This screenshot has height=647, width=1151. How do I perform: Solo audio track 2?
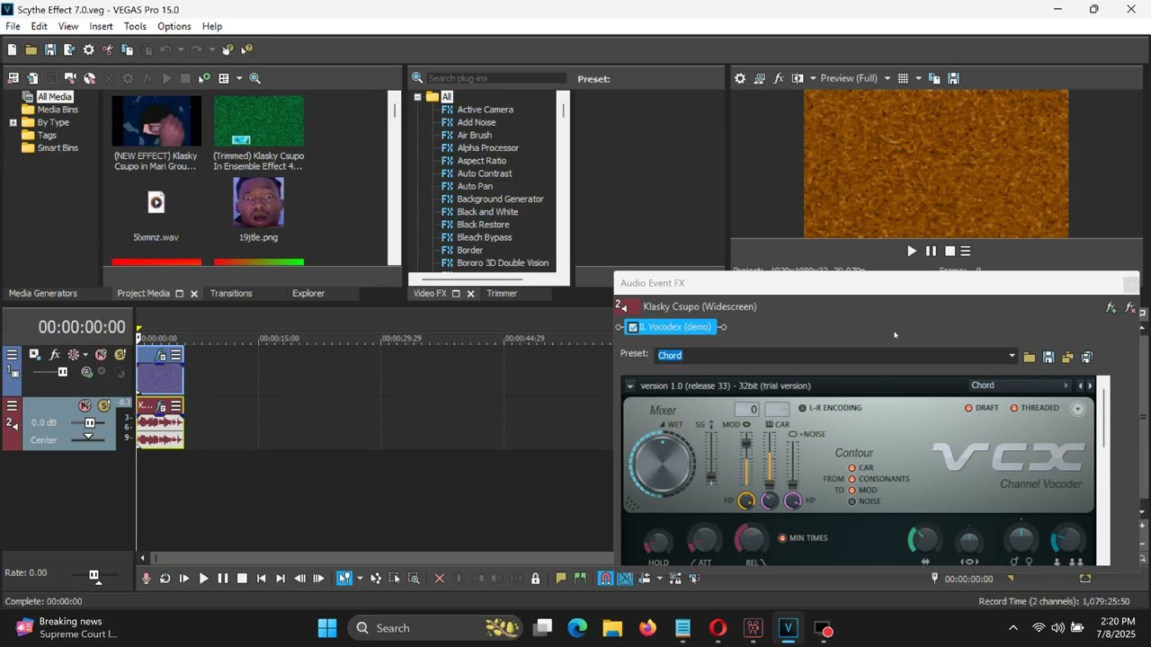point(103,406)
